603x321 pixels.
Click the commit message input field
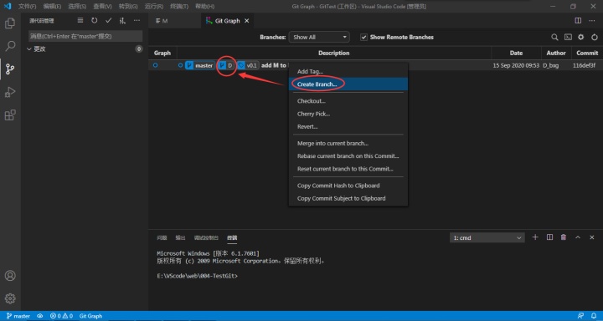(85, 36)
